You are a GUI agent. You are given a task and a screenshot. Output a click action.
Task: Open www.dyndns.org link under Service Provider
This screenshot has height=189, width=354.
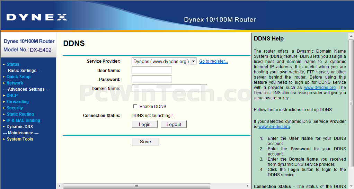tap(274, 127)
